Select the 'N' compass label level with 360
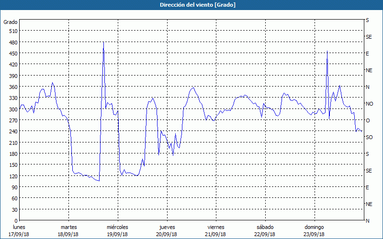The width and height of the screenshot is (383, 239). click(368, 87)
